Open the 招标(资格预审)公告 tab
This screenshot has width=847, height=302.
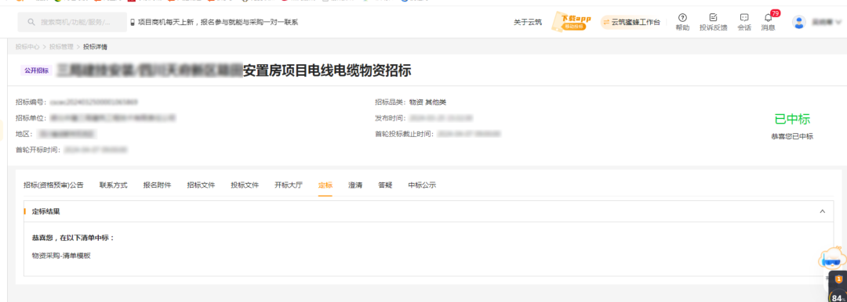pos(53,185)
